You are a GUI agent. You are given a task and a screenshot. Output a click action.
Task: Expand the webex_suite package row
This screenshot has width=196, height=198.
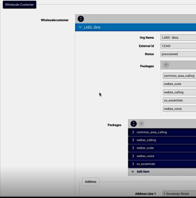[162, 148]
